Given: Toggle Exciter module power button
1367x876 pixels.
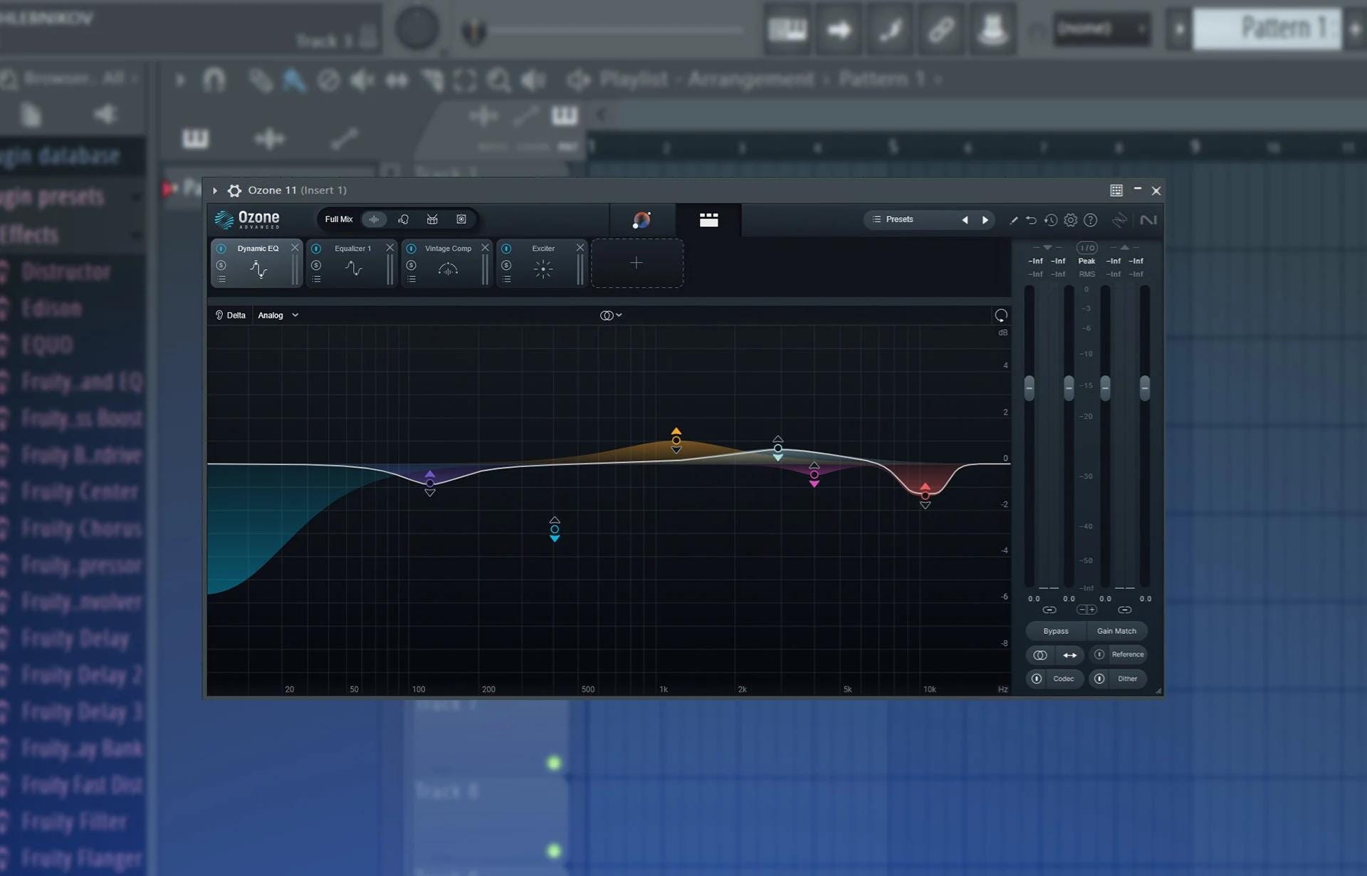Looking at the screenshot, I should [x=506, y=249].
